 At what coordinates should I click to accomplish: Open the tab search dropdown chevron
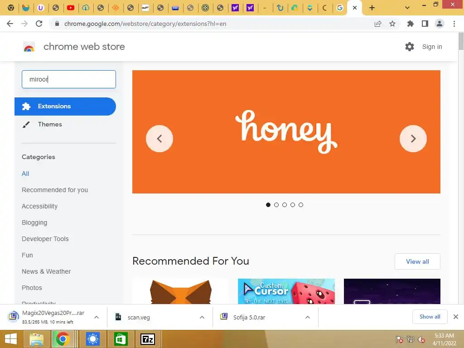point(407,8)
